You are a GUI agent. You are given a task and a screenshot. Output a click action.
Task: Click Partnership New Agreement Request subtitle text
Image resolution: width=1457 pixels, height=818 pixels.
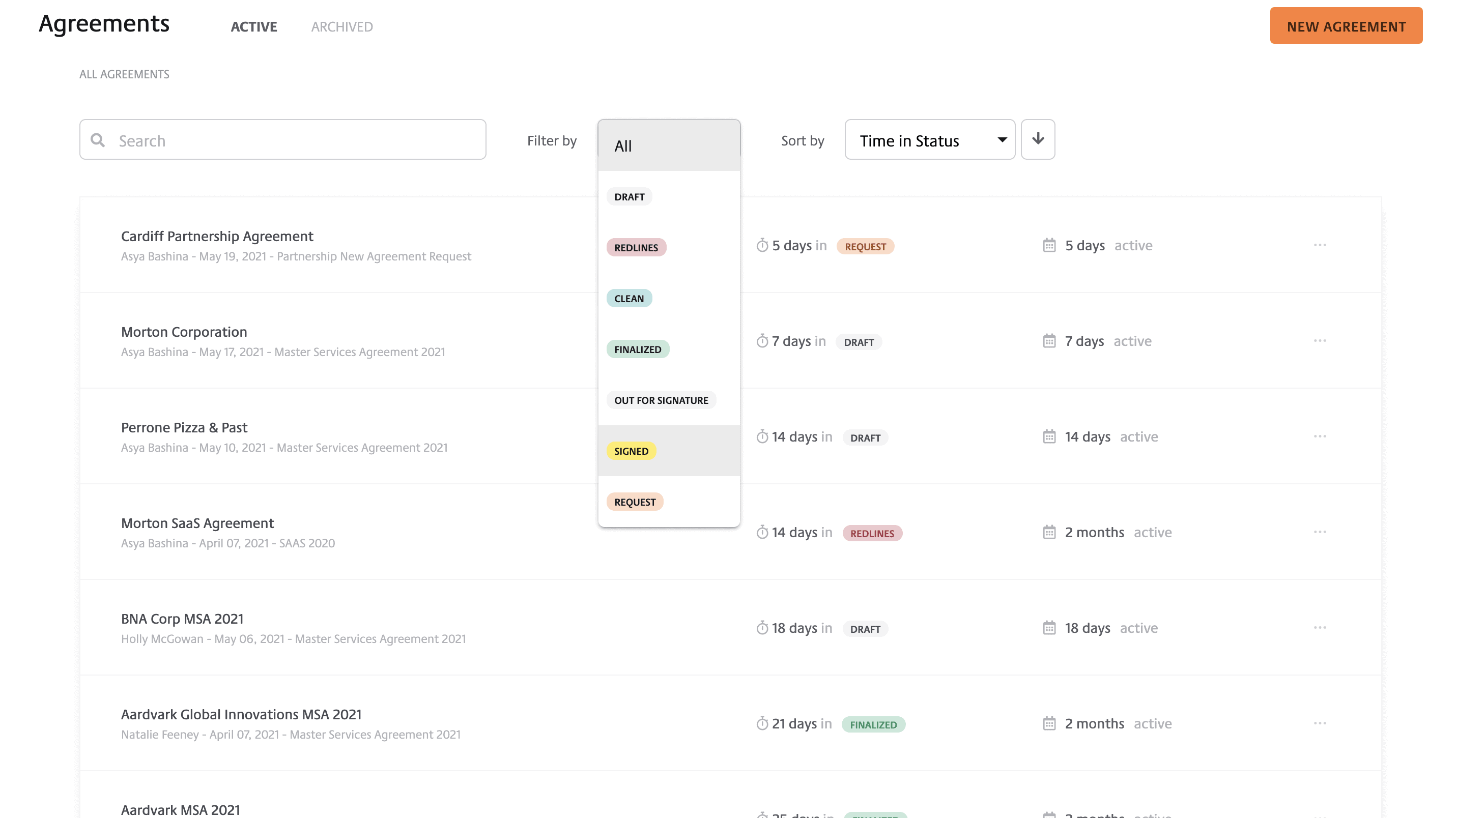[x=374, y=256]
